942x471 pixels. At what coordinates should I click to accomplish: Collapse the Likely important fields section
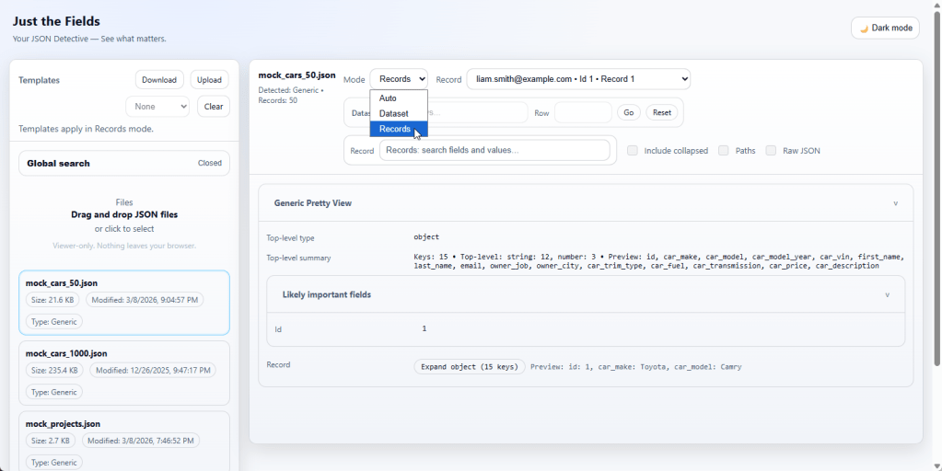click(x=887, y=295)
